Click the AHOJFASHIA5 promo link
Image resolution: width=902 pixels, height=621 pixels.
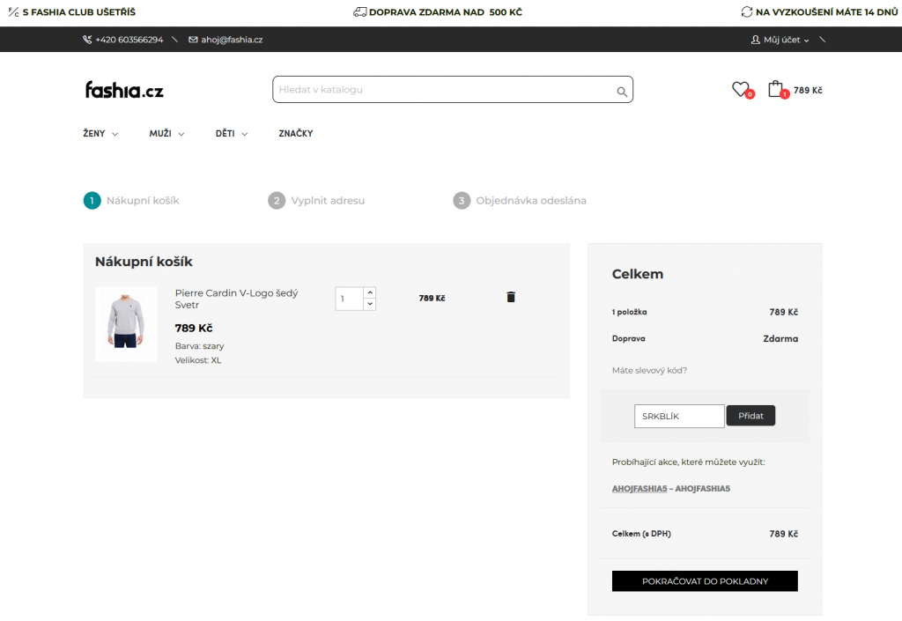pyautogui.click(x=640, y=489)
